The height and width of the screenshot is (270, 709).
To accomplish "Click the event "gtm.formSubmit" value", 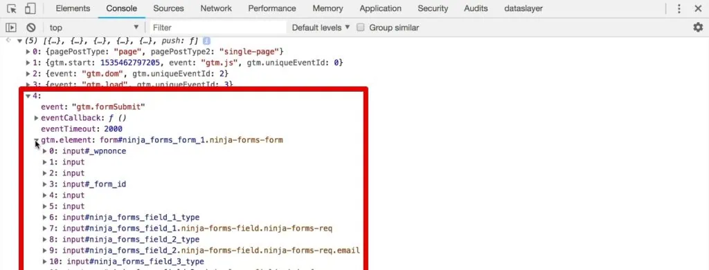I will pos(108,107).
